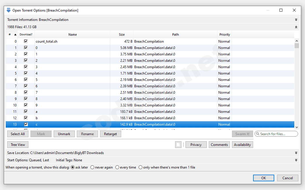The image size is (305, 190).
Task: Click the Rename button
Action: click(87, 134)
